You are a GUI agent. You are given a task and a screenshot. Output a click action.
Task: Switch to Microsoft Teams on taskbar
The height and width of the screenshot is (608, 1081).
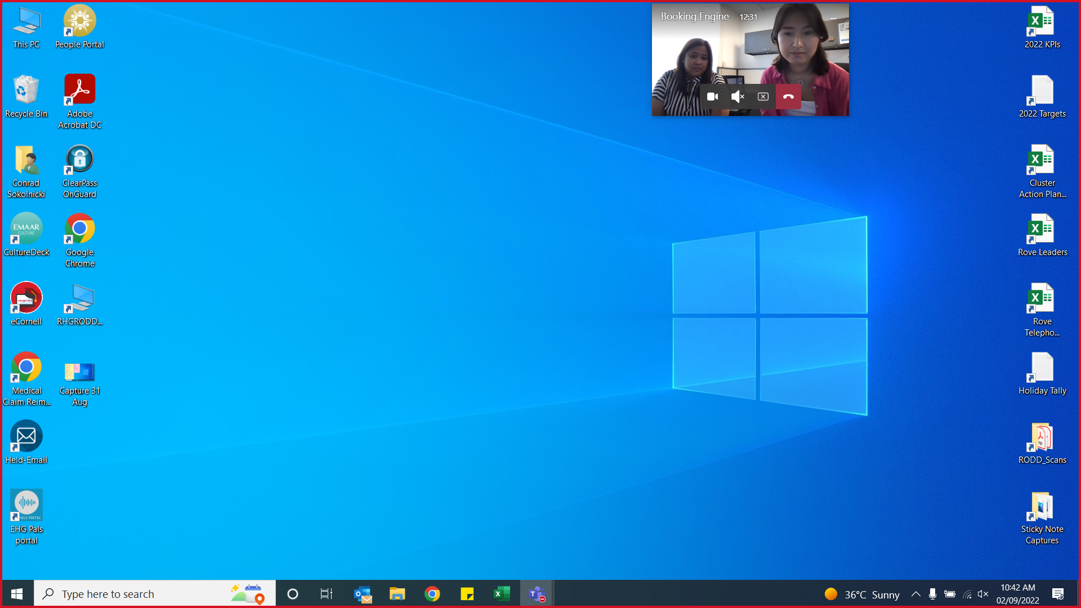point(537,594)
